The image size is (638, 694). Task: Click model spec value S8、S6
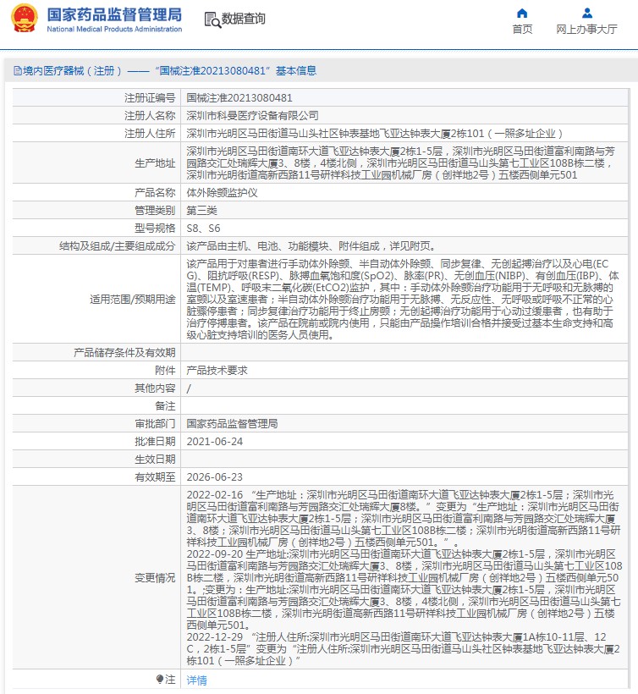[203, 229]
